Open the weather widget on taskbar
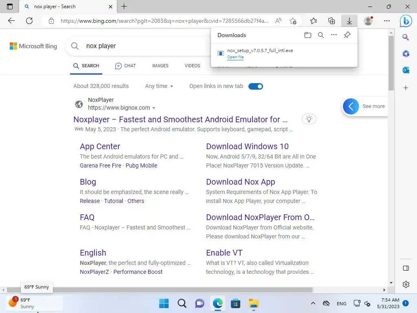 [35, 303]
